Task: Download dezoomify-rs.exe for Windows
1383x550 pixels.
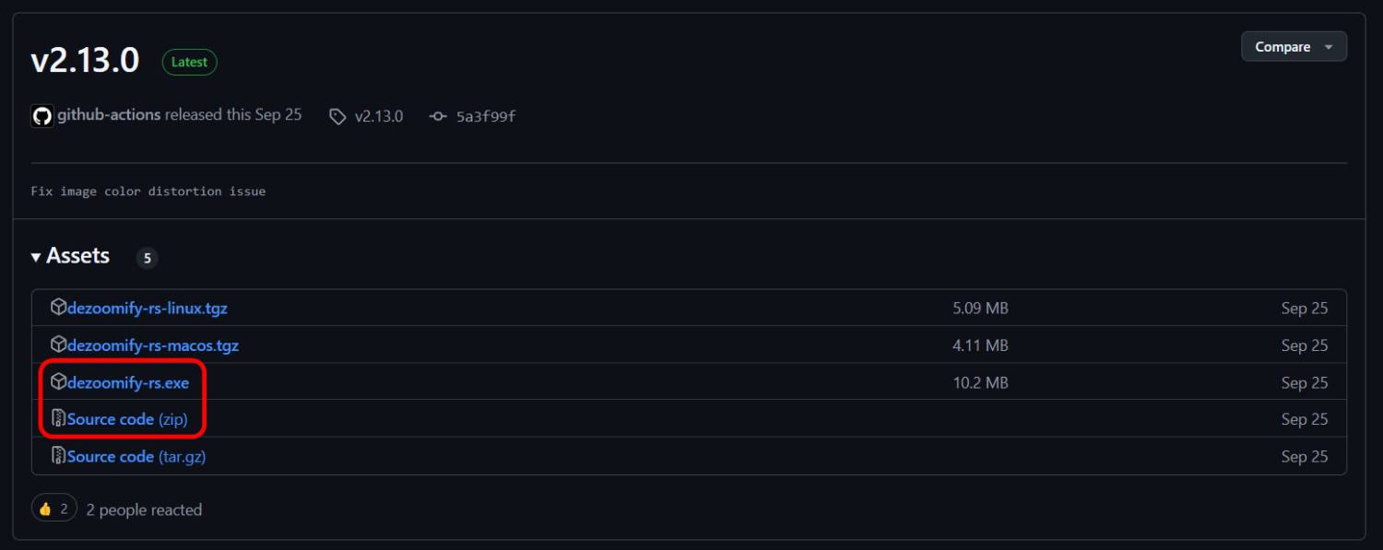Action: 128,382
